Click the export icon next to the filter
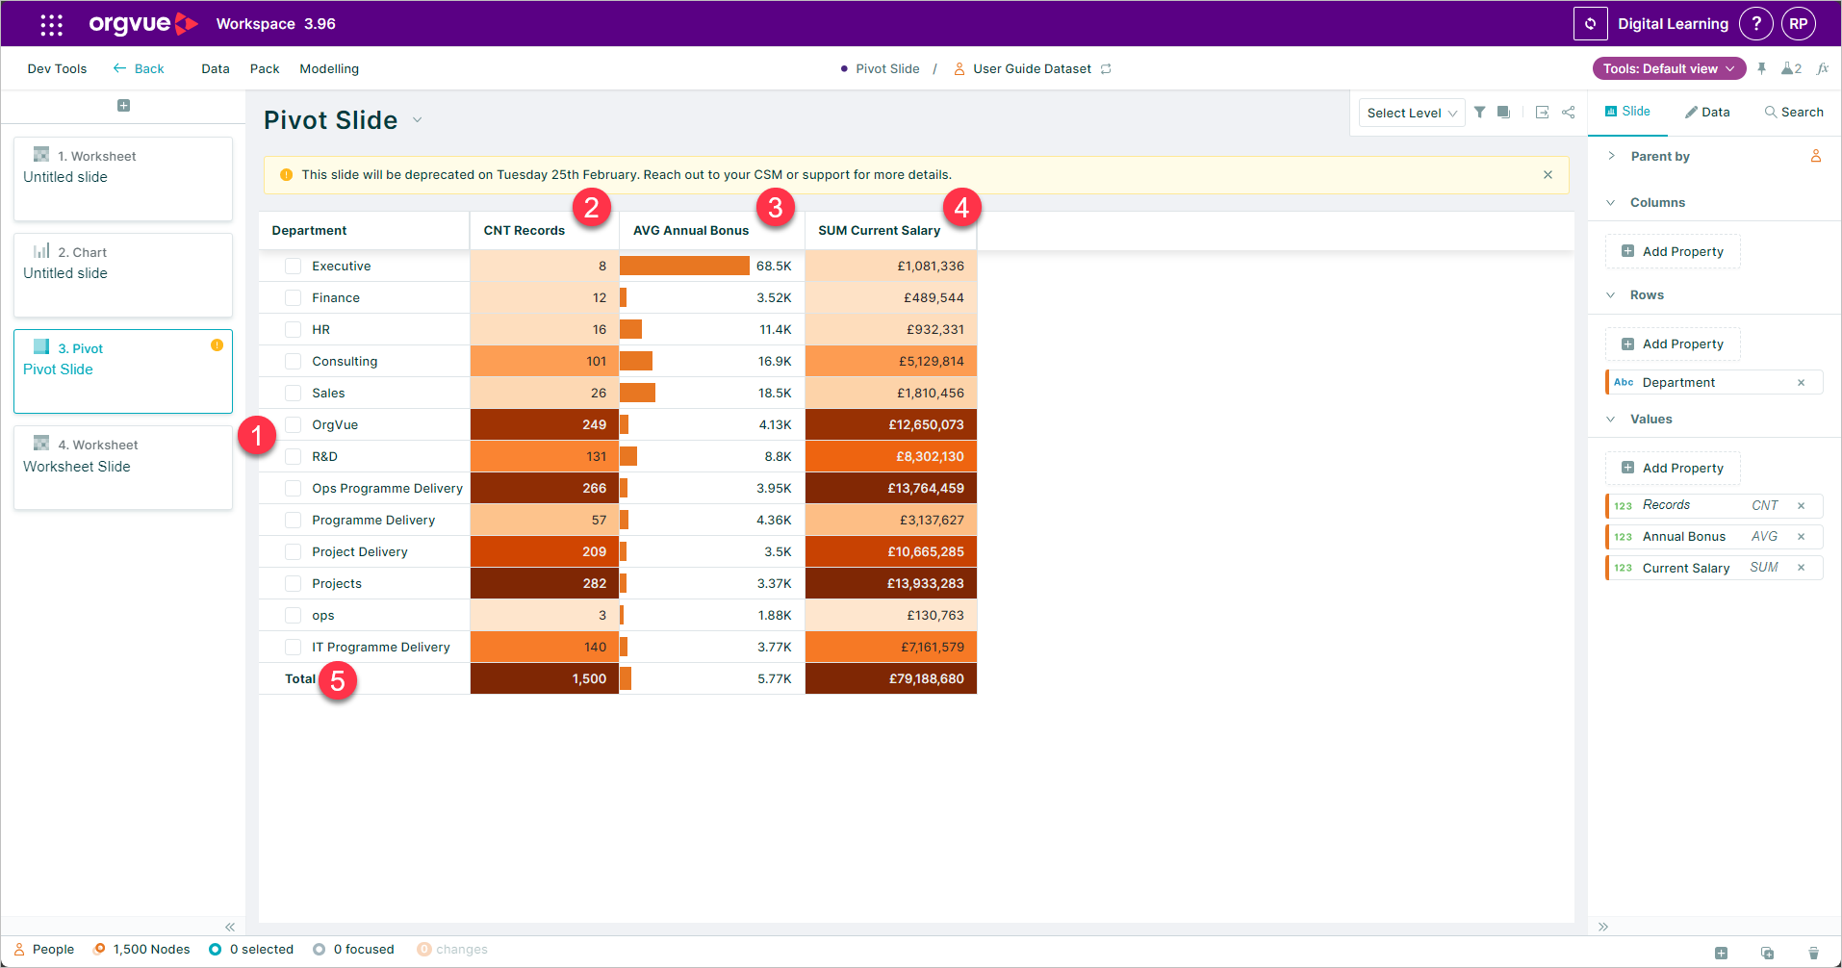 point(1543,113)
